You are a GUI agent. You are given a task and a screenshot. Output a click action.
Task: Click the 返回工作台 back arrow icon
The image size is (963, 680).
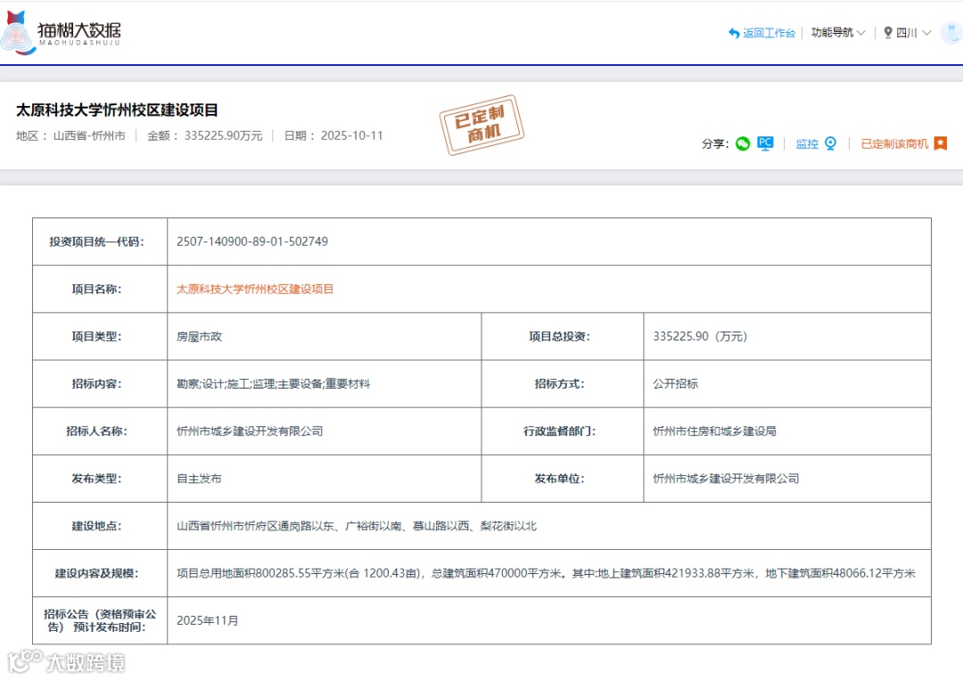pos(733,33)
